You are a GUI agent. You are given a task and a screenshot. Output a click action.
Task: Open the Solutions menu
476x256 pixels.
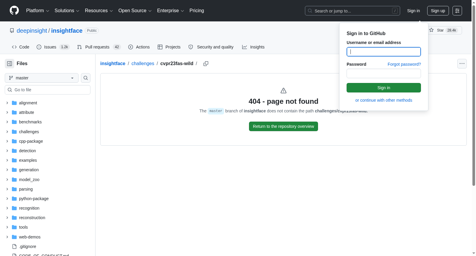[67, 11]
